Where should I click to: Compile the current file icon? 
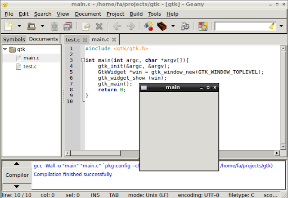pos(148,26)
